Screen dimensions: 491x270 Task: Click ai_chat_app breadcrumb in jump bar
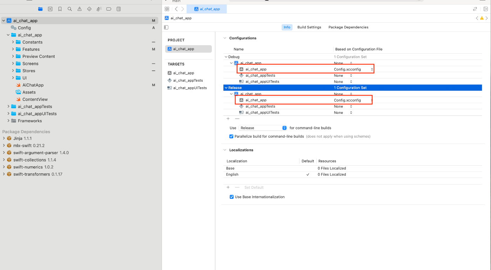178,18
